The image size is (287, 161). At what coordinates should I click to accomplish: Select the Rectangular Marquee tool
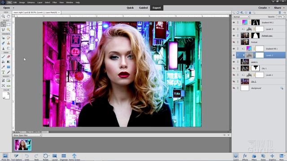[x=9, y=24]
